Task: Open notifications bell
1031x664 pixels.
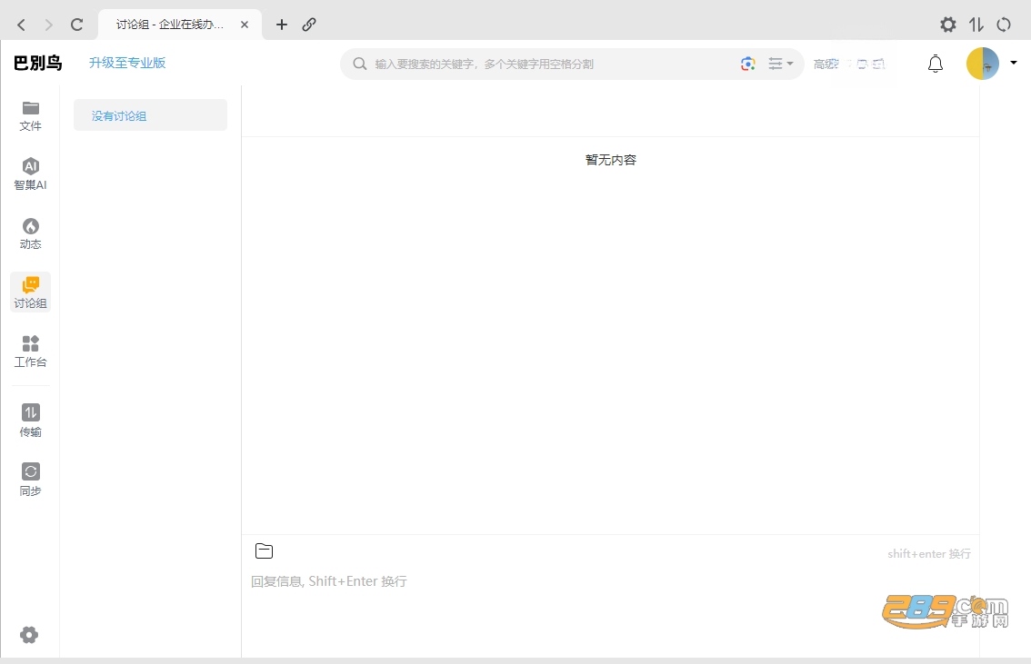Action: (935, 64)
